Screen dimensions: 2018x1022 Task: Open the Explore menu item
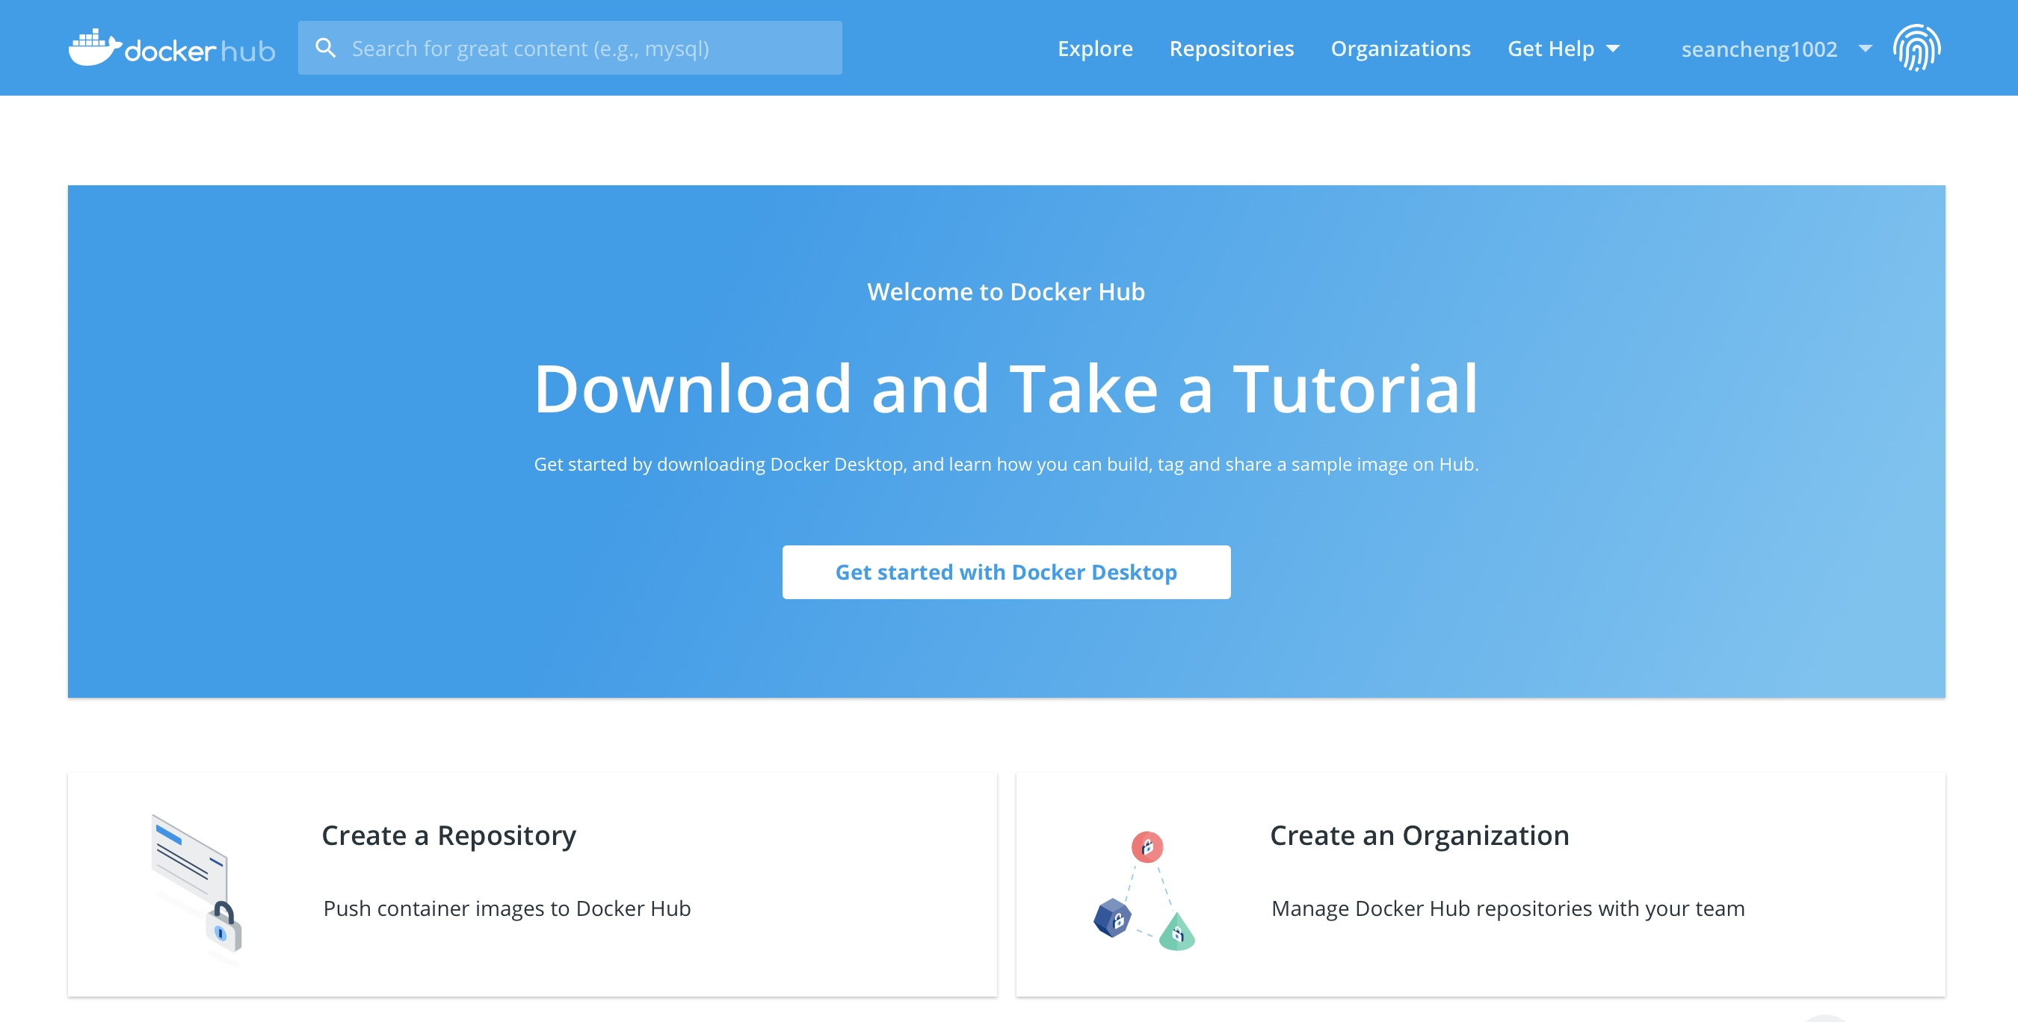[1094, 49]
